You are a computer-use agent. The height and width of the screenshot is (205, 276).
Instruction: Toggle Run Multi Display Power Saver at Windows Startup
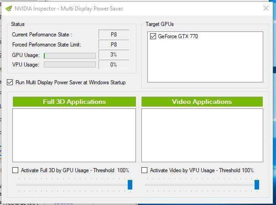pos(10,82)
